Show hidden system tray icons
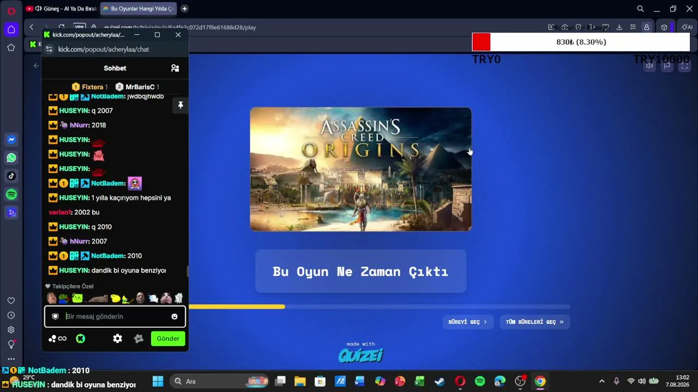This screenshot has width=698, height=392. [x=602, y=381]
